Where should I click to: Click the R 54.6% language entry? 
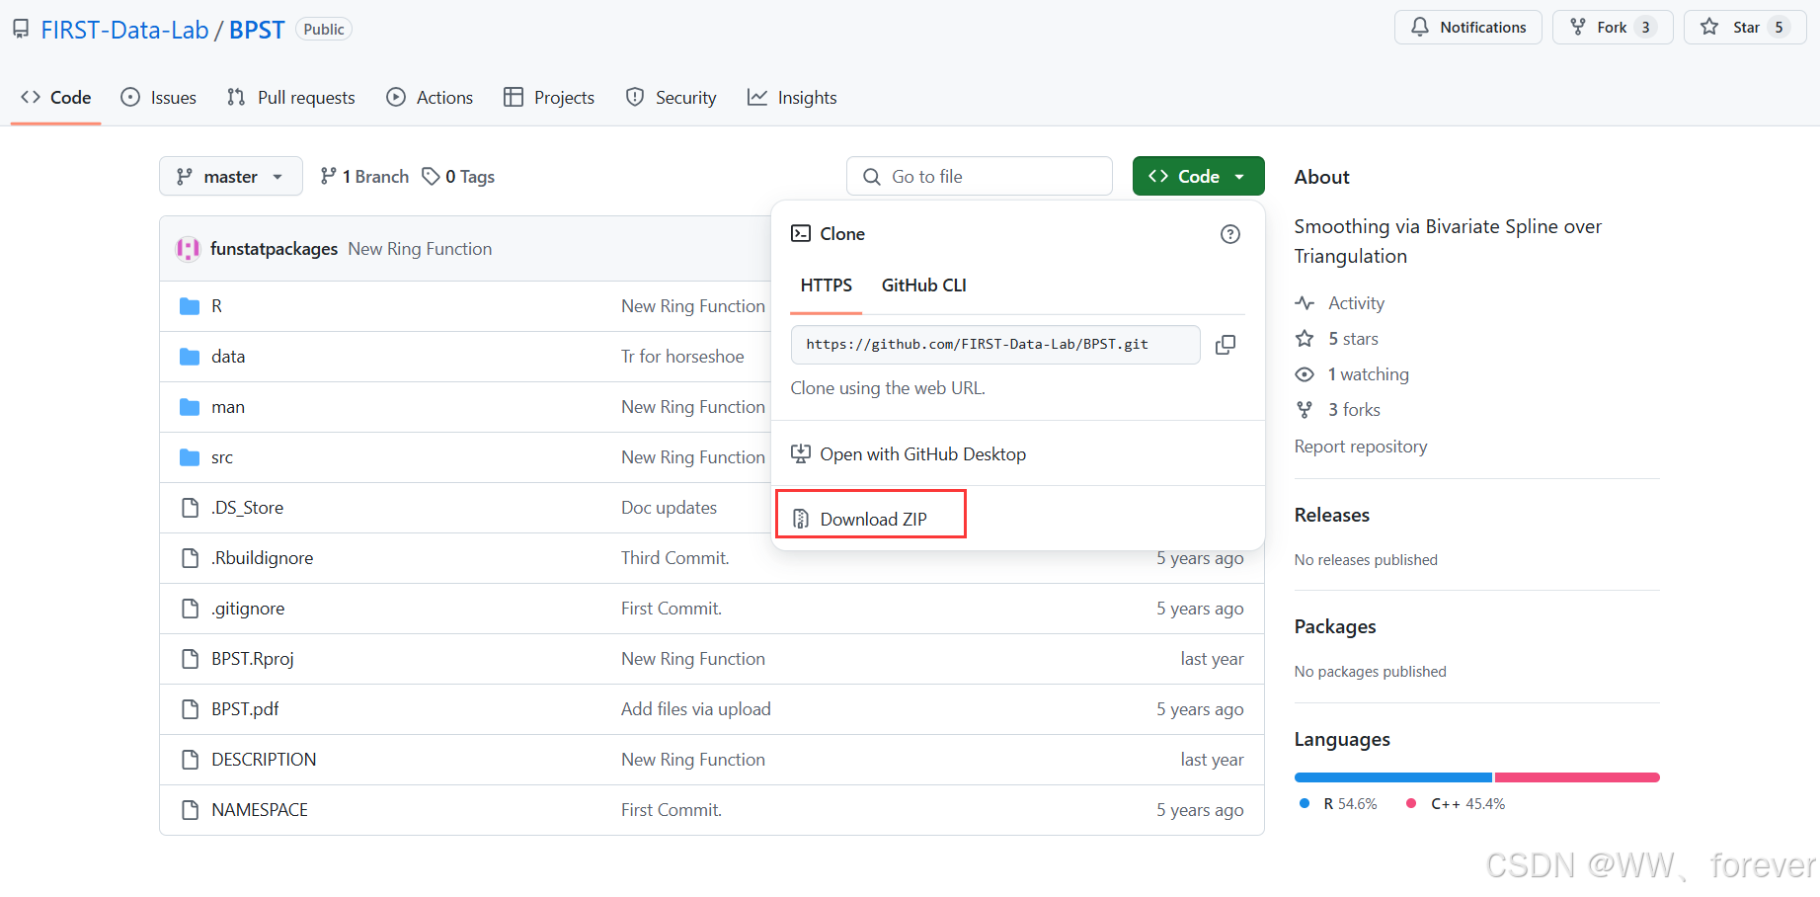pos(1338,804)
